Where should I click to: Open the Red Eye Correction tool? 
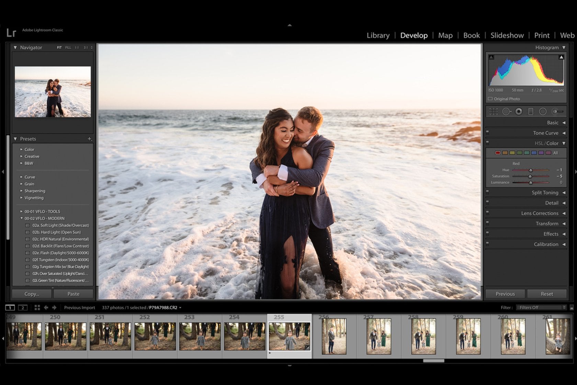tap(518, 111)
